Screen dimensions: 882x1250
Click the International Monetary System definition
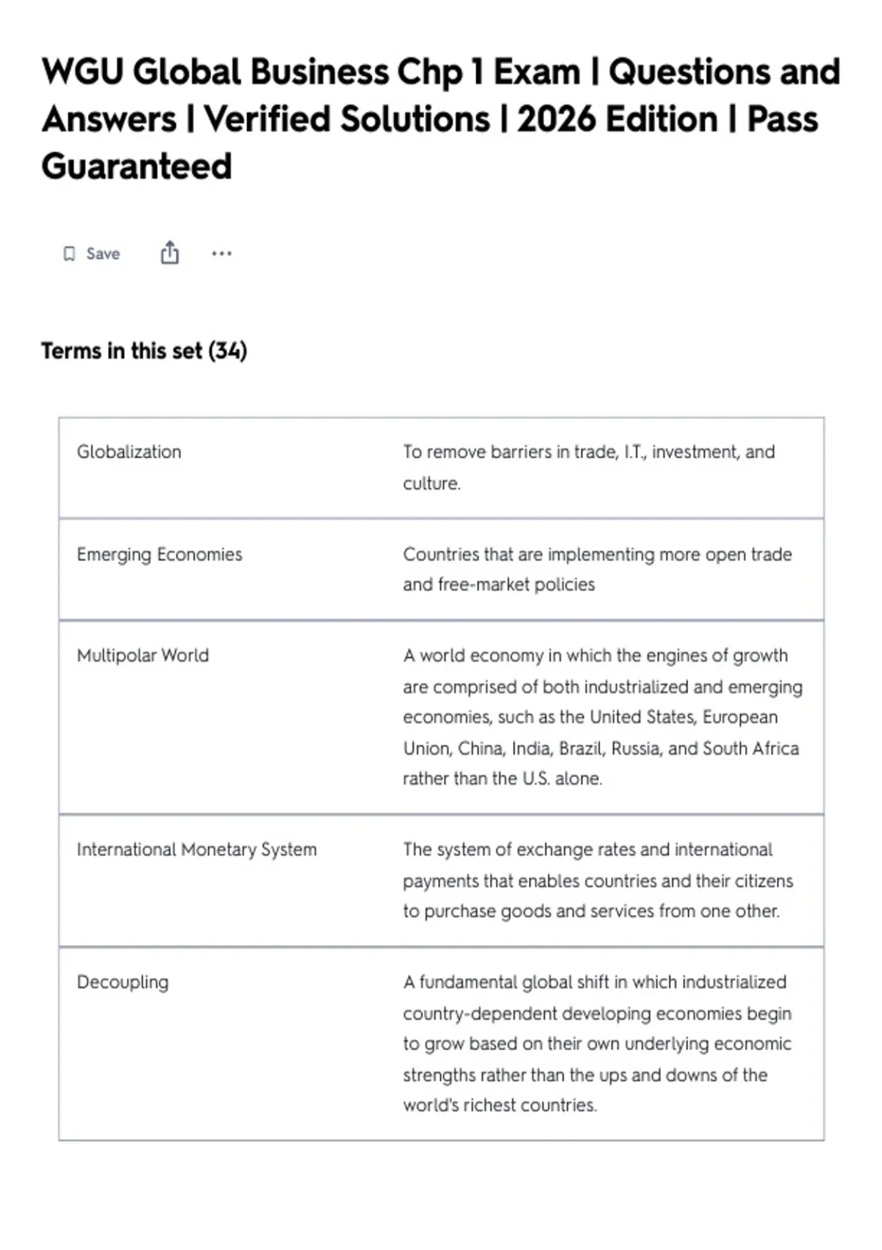click(x=598, y=880)
